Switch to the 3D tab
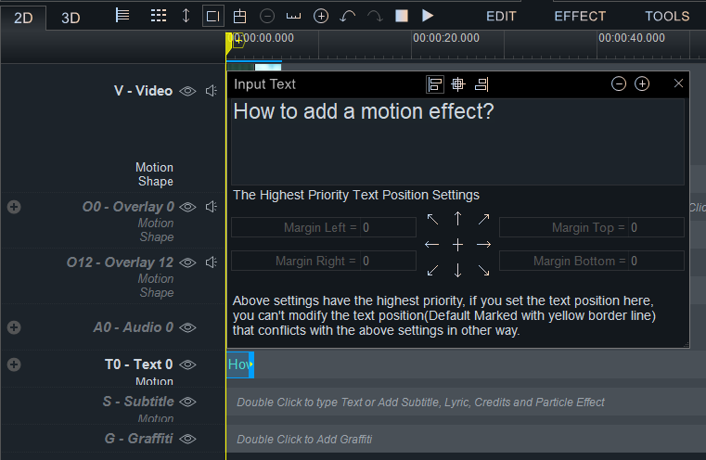This screenshot has height=460, width=706. [x=71, y=18]
